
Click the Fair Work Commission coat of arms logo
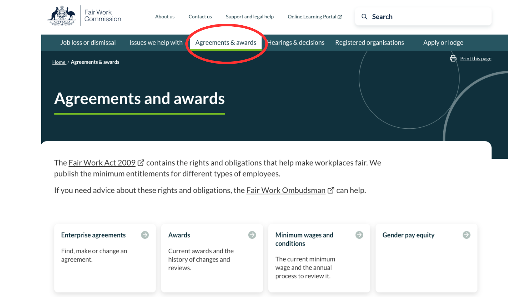[x=62, y=16]
